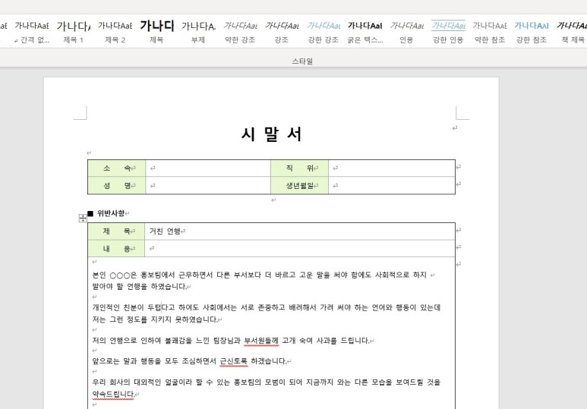587x409 pixels.
Task: Pick the '약한 참조' style
Action: 490,32
